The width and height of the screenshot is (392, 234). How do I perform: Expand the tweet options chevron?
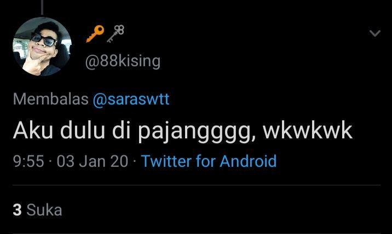[x=374, y=33]
